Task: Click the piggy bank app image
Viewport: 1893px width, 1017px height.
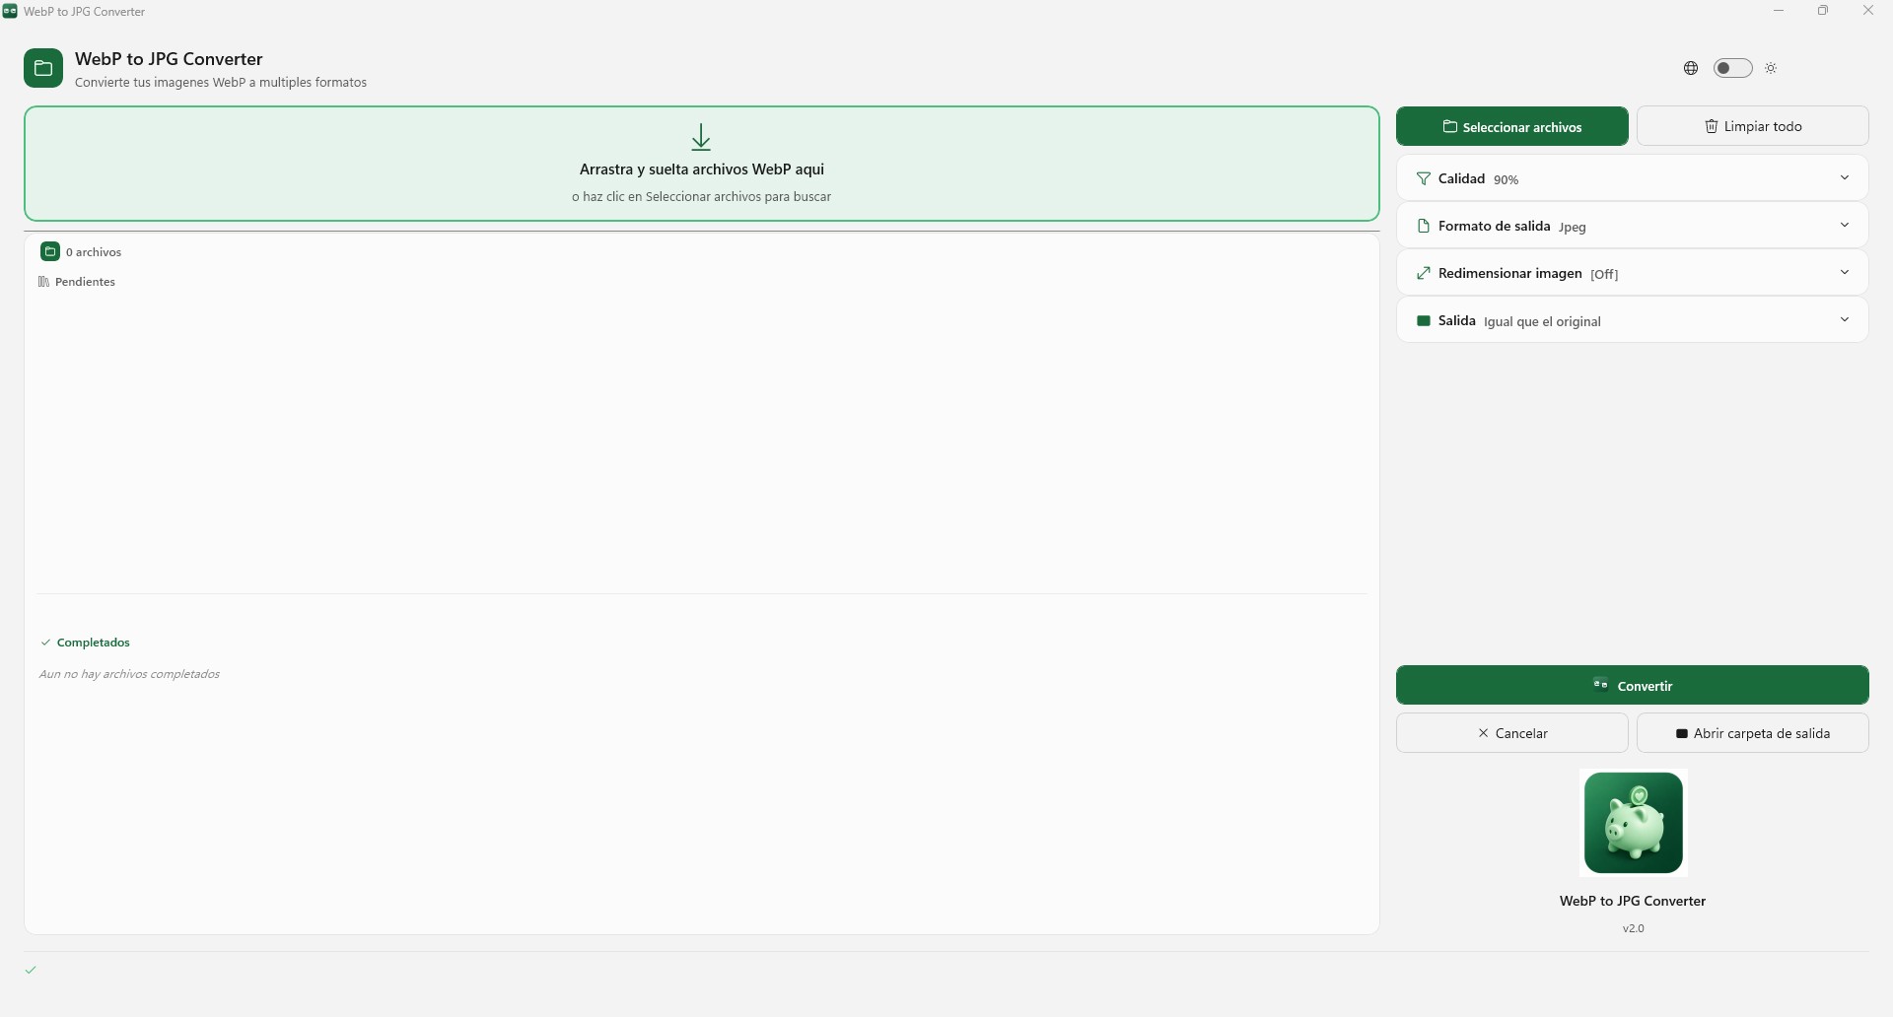Action: (x=1633, y=823)
